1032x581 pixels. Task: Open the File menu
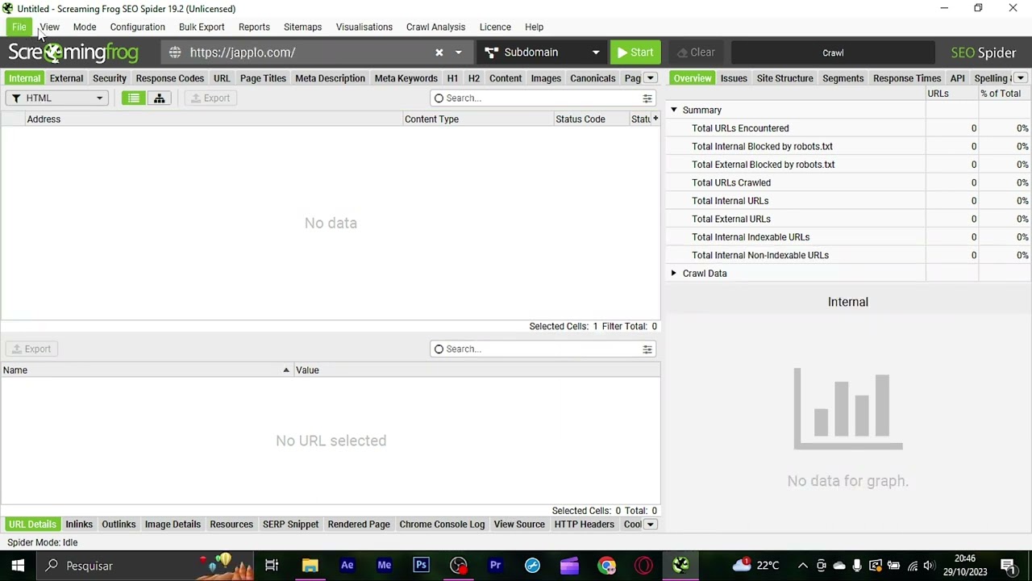tap(19, 27)
